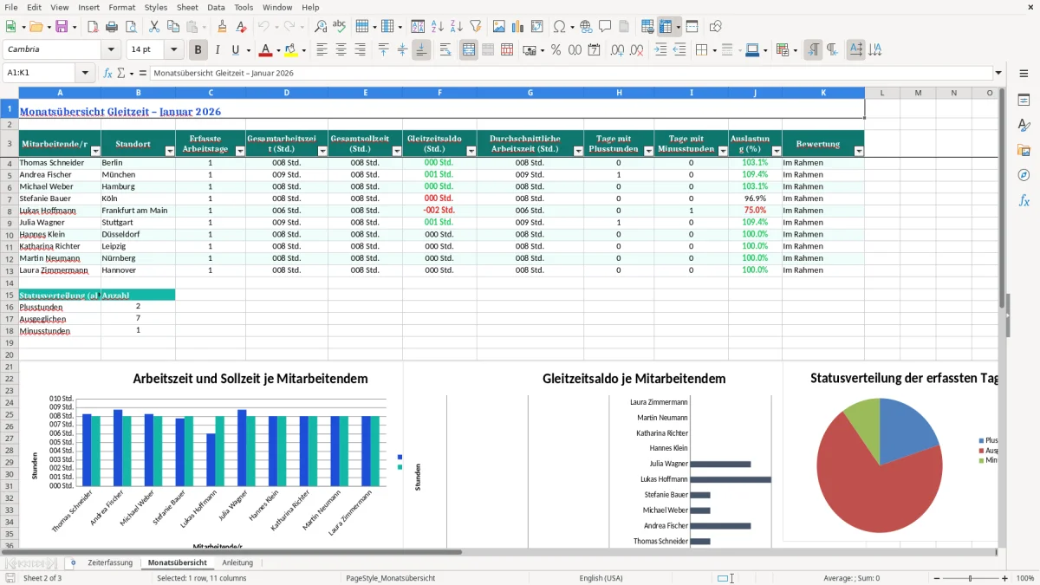Open Borders dropdown arrow
This screenshot has height=585, width=1040.
713,50
